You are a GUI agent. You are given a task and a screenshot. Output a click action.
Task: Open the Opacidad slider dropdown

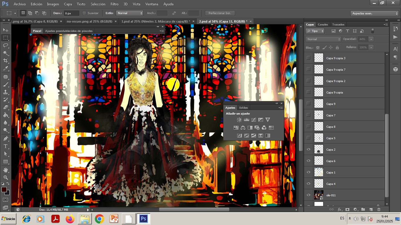pyautogui.click(x=371, y=39)
